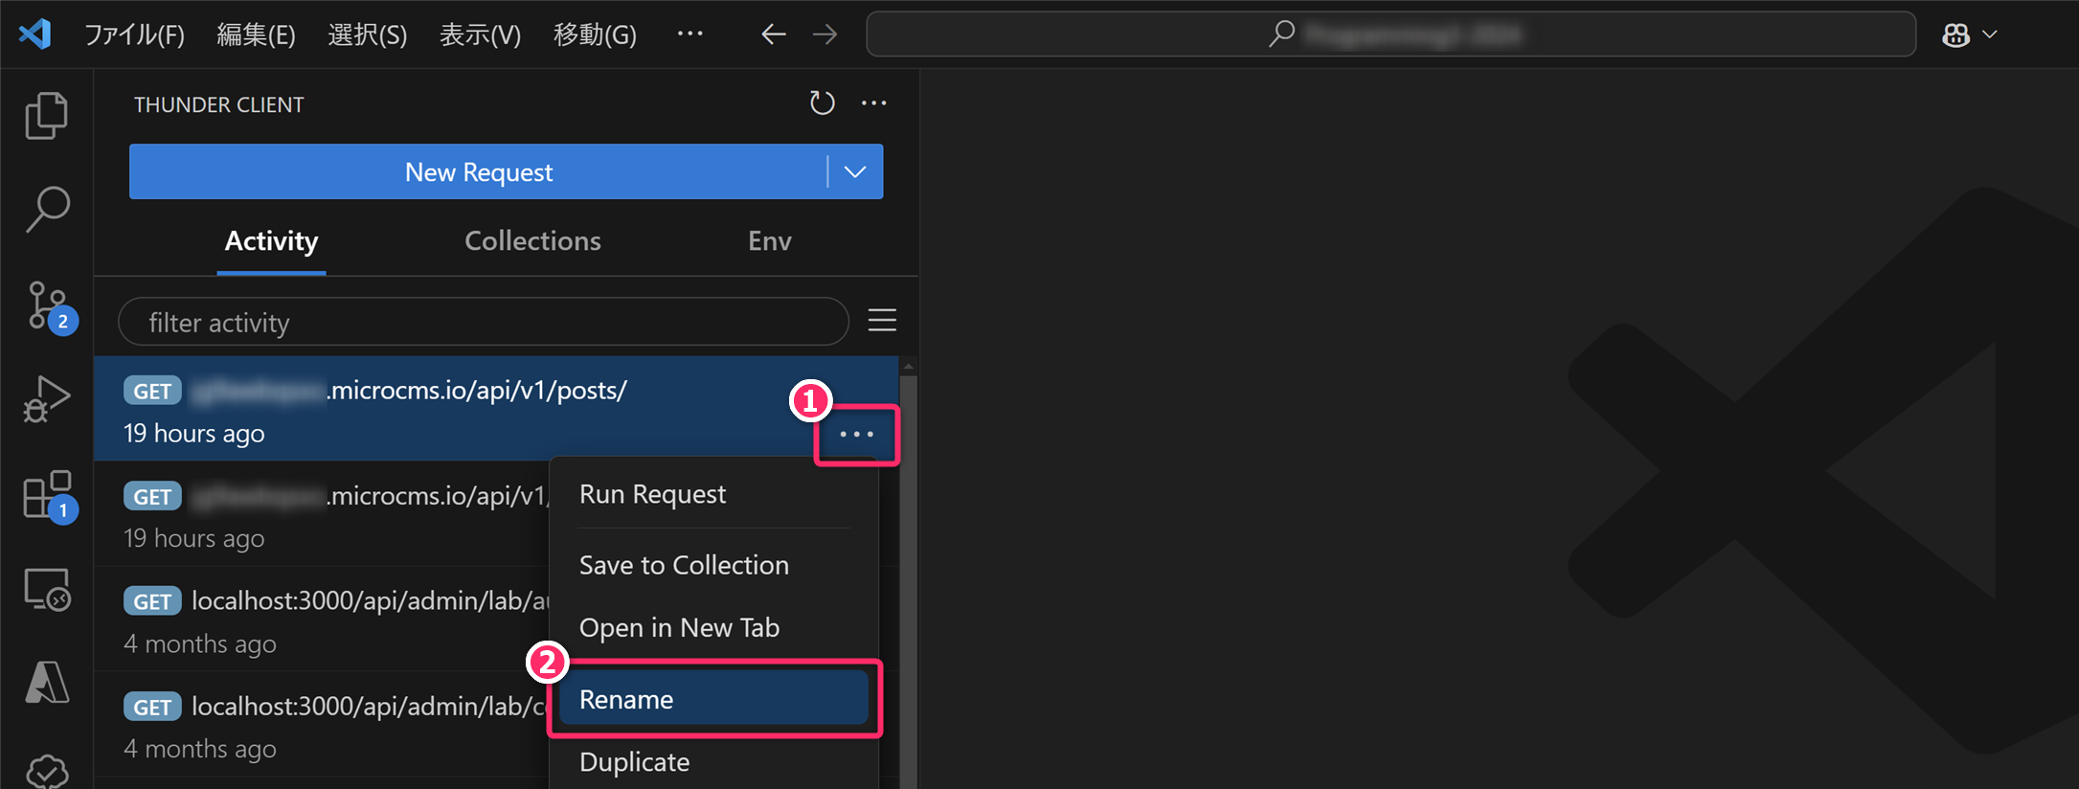This screenshot has height=789, width=2079.
Task: Click the New Request button
Action: point(478,172)
